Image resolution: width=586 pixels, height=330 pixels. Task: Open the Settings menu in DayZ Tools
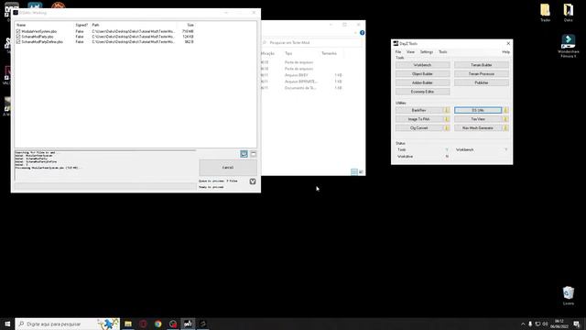pyautogui.click(x=427, y=52)
